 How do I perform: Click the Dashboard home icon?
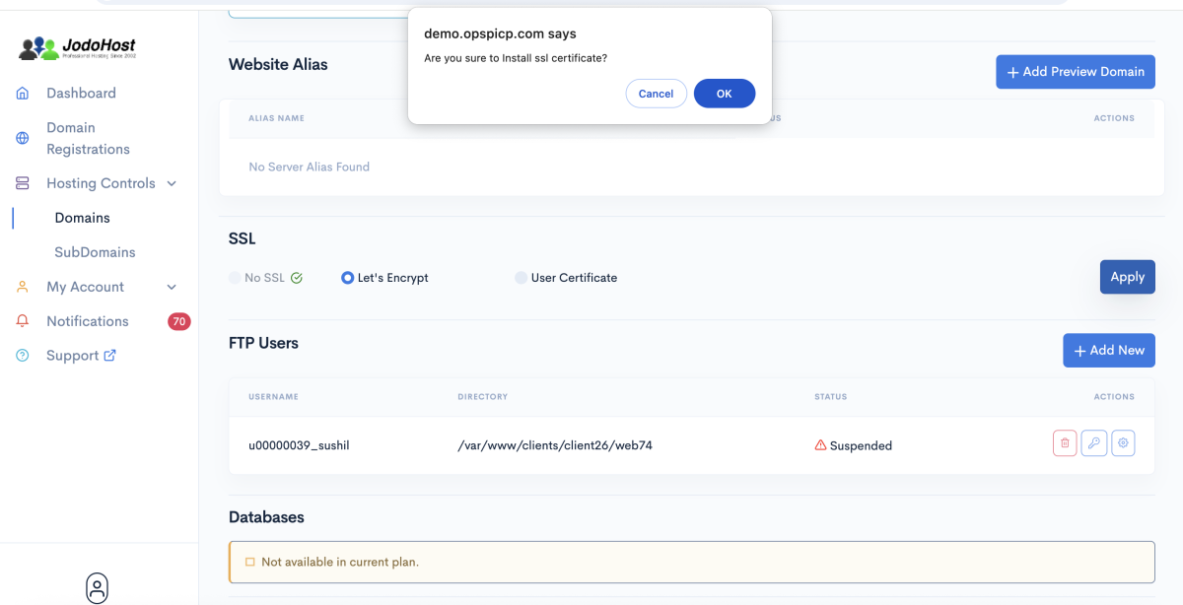pos(23,93)
